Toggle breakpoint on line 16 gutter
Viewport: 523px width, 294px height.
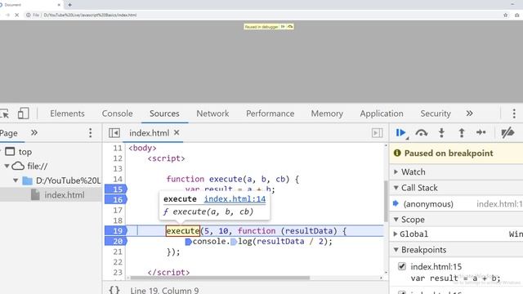point(115,199)
